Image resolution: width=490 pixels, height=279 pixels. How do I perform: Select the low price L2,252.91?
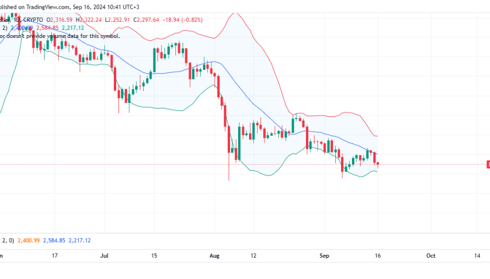click(117, 20)
